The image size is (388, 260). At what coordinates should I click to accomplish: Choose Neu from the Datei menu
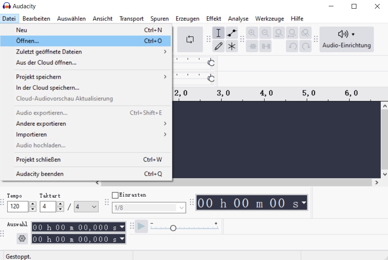(x=86, y=30)
